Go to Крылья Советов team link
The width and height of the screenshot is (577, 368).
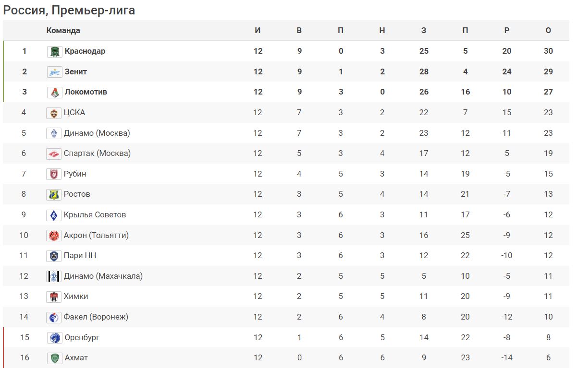point(95,215)
